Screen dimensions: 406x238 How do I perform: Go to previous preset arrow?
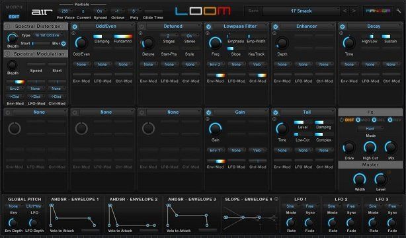point(345,11)
